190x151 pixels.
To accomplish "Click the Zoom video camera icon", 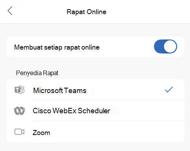I will click(19, 132).
